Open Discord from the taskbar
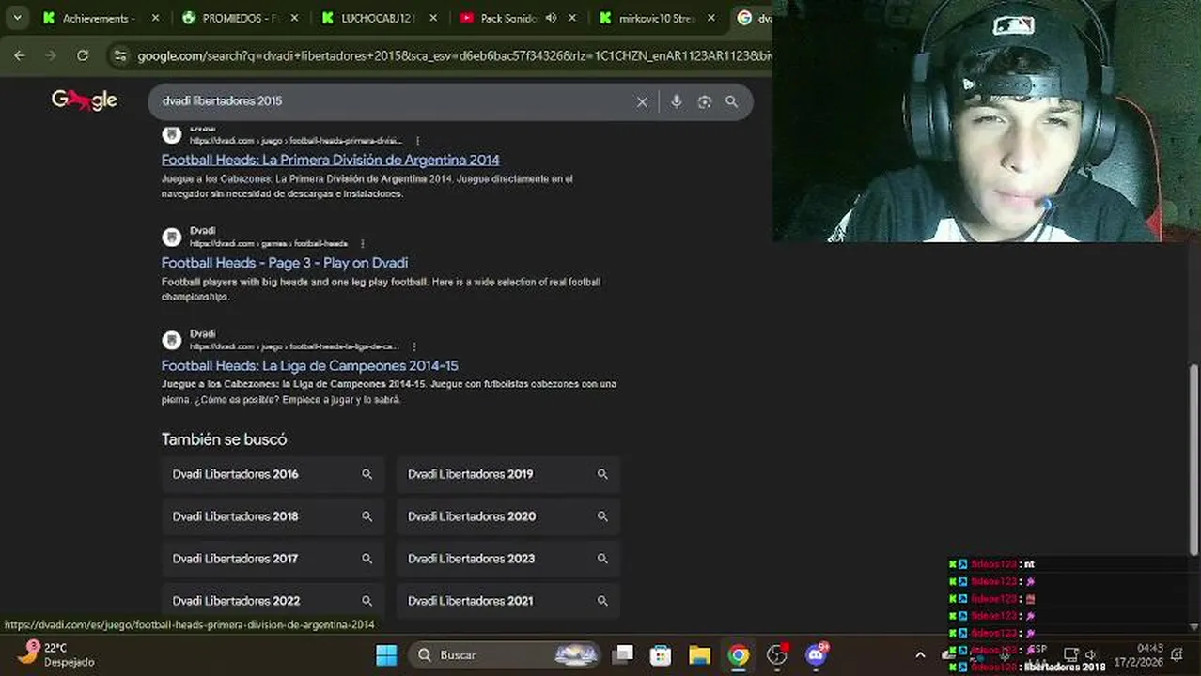This screenshot has height=676, width=1201. 816,655
